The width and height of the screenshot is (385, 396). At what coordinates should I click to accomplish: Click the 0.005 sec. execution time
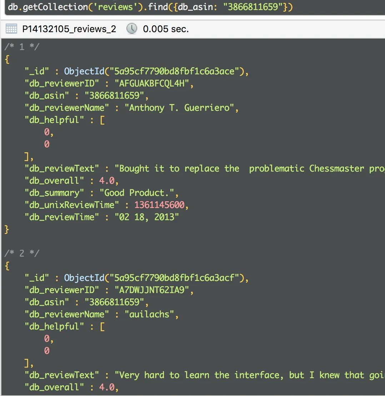pos(166,29)
